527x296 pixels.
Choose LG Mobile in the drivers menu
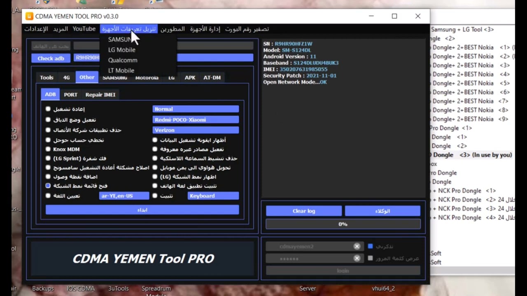point(121,50)
